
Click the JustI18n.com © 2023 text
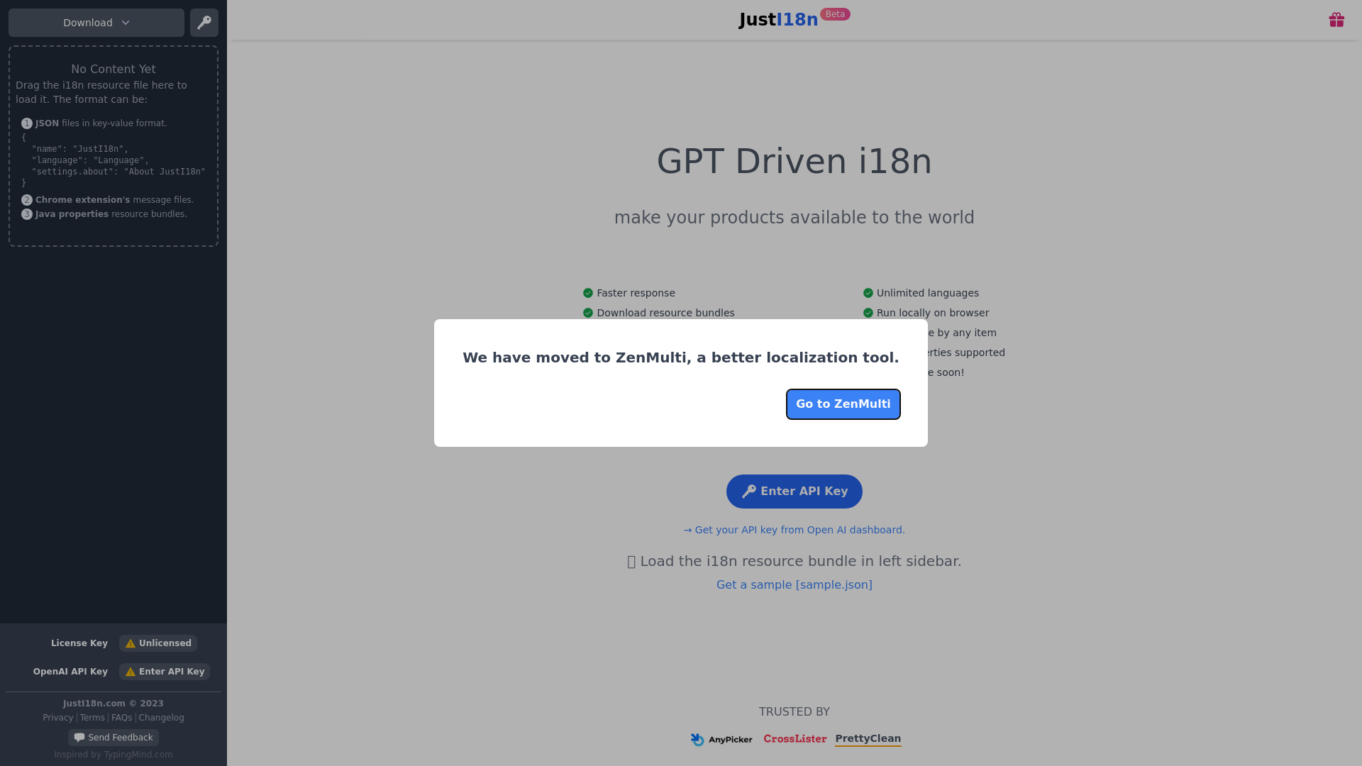[113, 704]
